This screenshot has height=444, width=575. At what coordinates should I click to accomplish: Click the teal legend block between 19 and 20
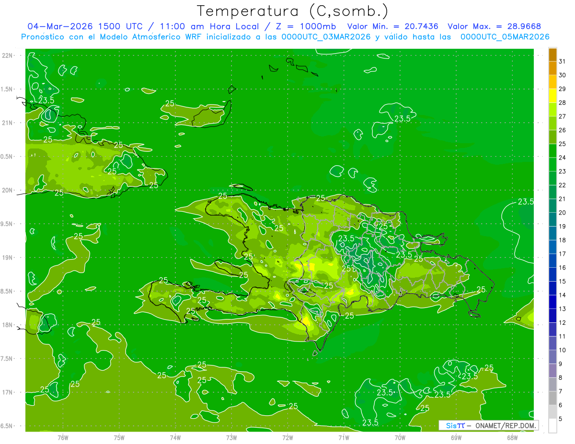(x=552, y=219)
